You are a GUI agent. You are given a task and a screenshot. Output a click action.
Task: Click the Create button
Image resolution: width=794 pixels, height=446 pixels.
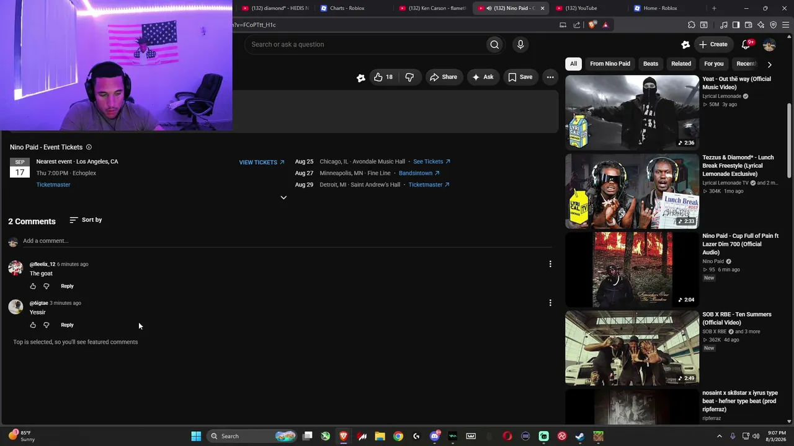coord(713,44)
